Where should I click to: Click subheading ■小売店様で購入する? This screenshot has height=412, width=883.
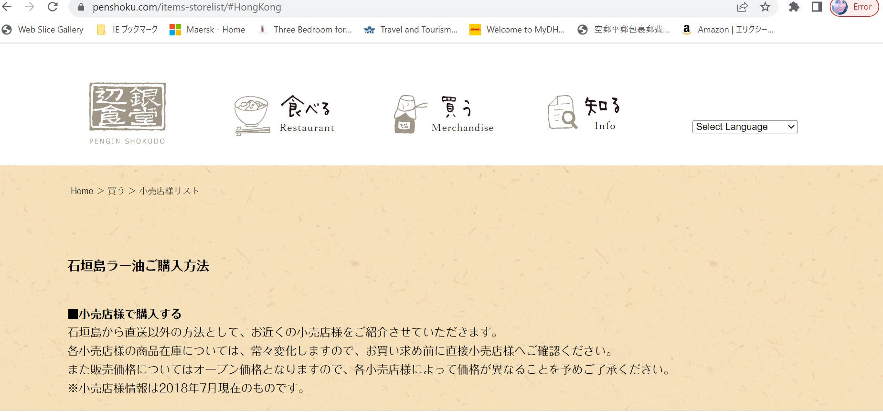coord(125,314)
